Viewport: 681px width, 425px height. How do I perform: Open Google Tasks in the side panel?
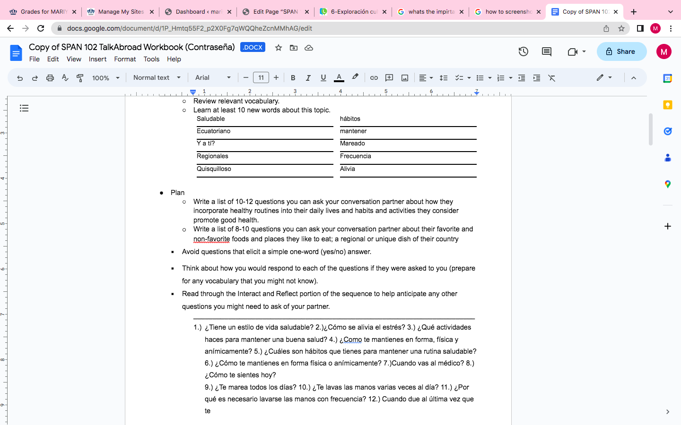pos(668,131)
